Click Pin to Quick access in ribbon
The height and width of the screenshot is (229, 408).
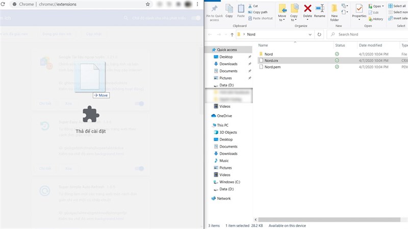(x=214, y=13)
